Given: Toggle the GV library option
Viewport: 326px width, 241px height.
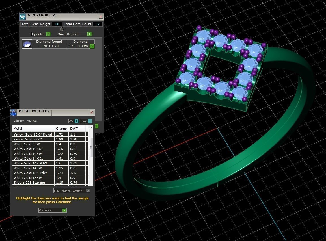Looking at the screenshot, I should pos(74,121).
